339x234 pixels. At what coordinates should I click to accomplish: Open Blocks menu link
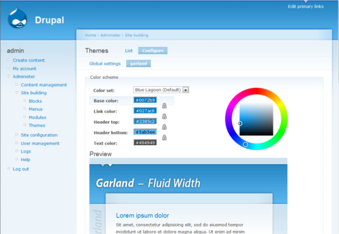(x=35, y=101)
